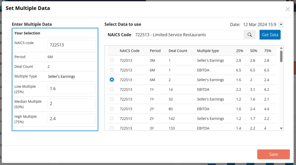Click the 4.4 value in 2Y EBITDA row

(267, 109)
